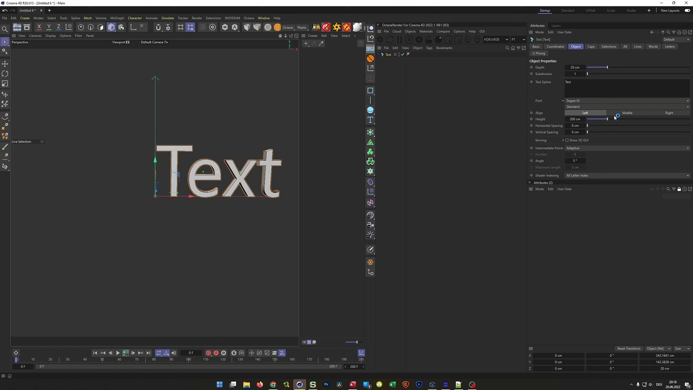Set text alignment to Right
693x390 pixels.
[x=669, y=113]
